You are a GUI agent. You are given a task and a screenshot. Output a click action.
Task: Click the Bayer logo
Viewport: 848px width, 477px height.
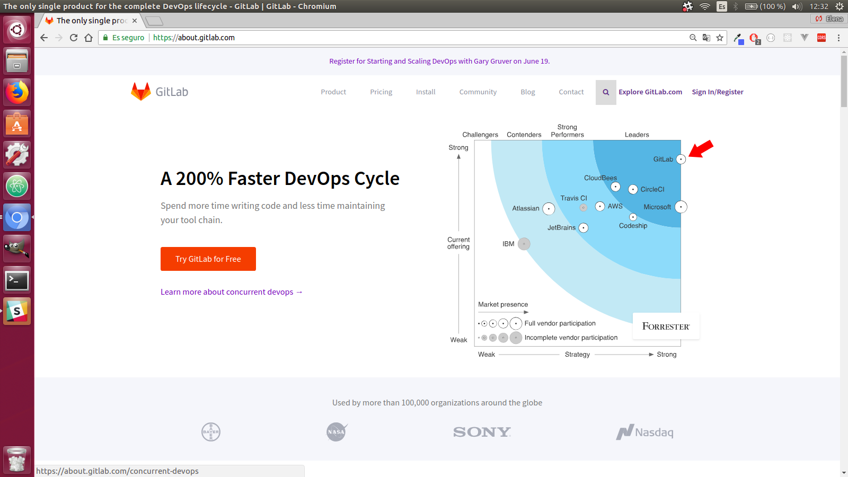pyautogui.click(x=211, y=432)
